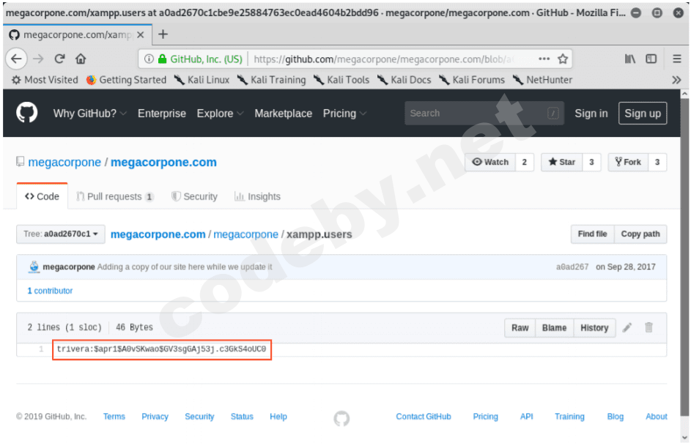
Task: Open the Enterprise menu item
Action: pyautogui.click(x=162, y=114)
